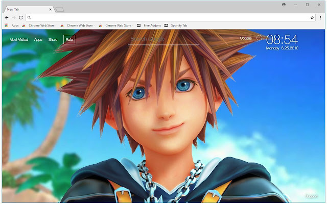
Task: Open the user profile icon in title bar
Action: (284, 5)
